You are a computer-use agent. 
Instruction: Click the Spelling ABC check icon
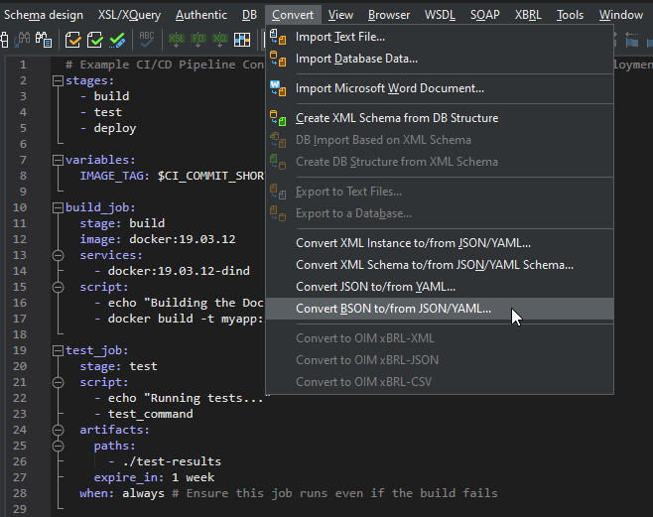[147, 40]
